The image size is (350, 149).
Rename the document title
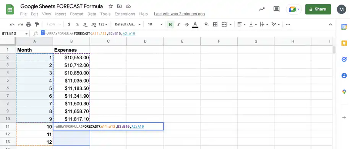[x=62, y=6]
